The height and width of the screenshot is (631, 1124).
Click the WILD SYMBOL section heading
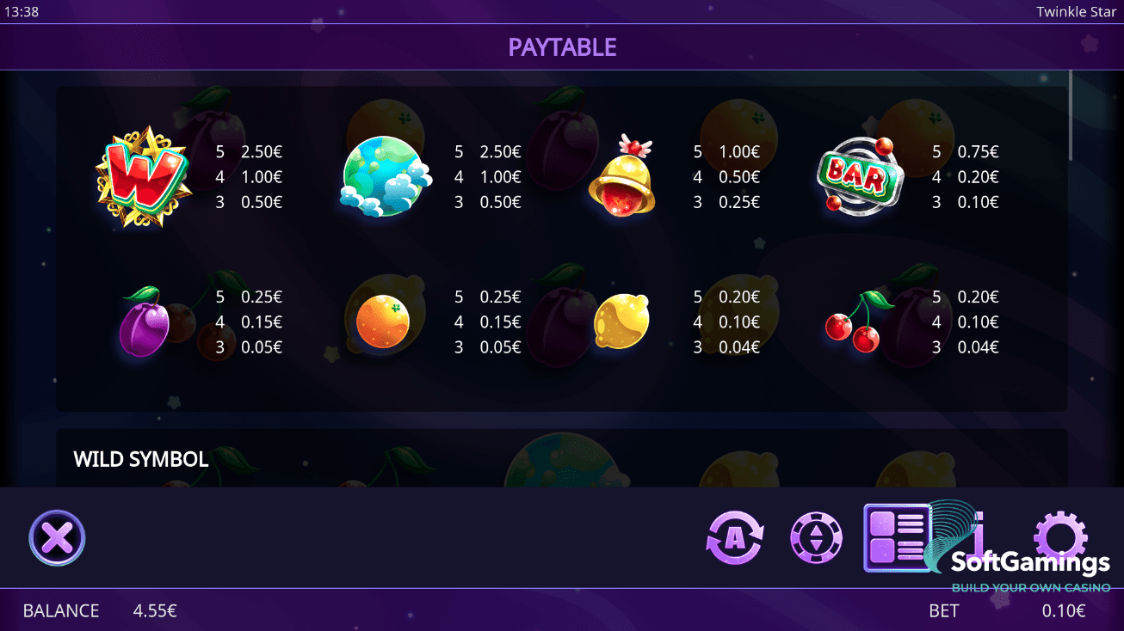(141, 459)
